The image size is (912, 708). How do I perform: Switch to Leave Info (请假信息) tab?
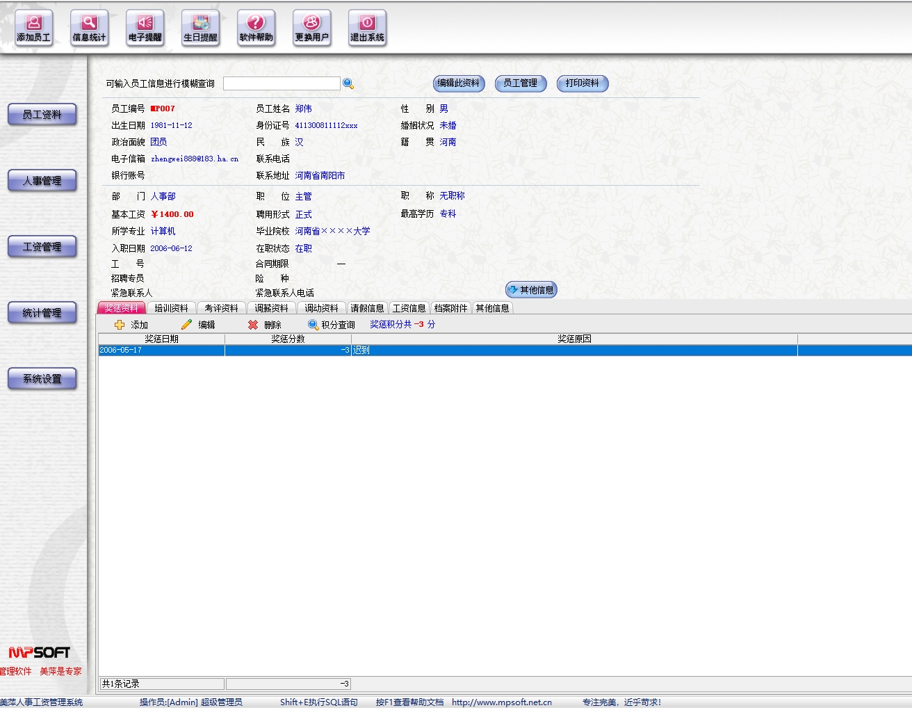pos(367,308)
